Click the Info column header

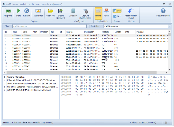coord(130,32)
